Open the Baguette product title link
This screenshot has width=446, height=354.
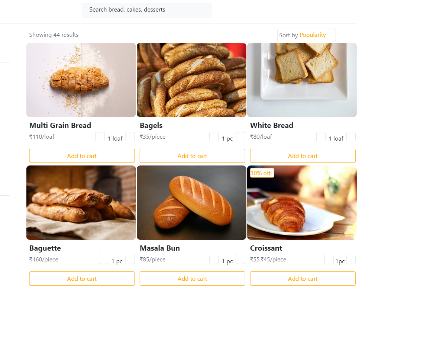(45, 248)
